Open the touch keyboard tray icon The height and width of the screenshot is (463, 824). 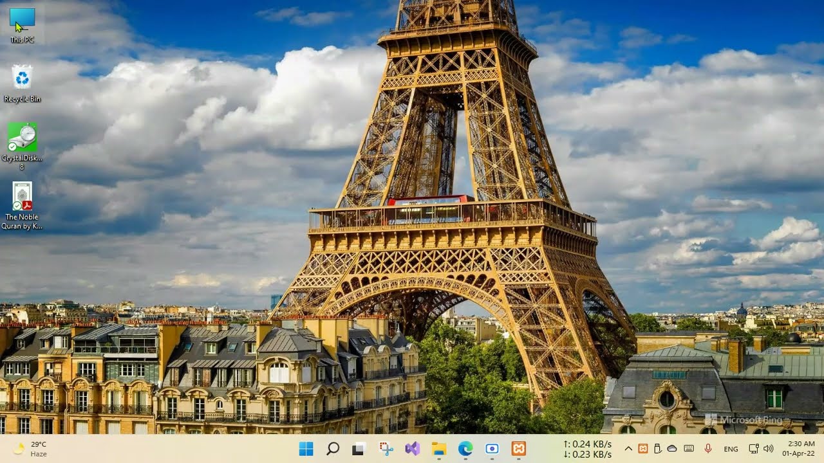tap(689, 449)
